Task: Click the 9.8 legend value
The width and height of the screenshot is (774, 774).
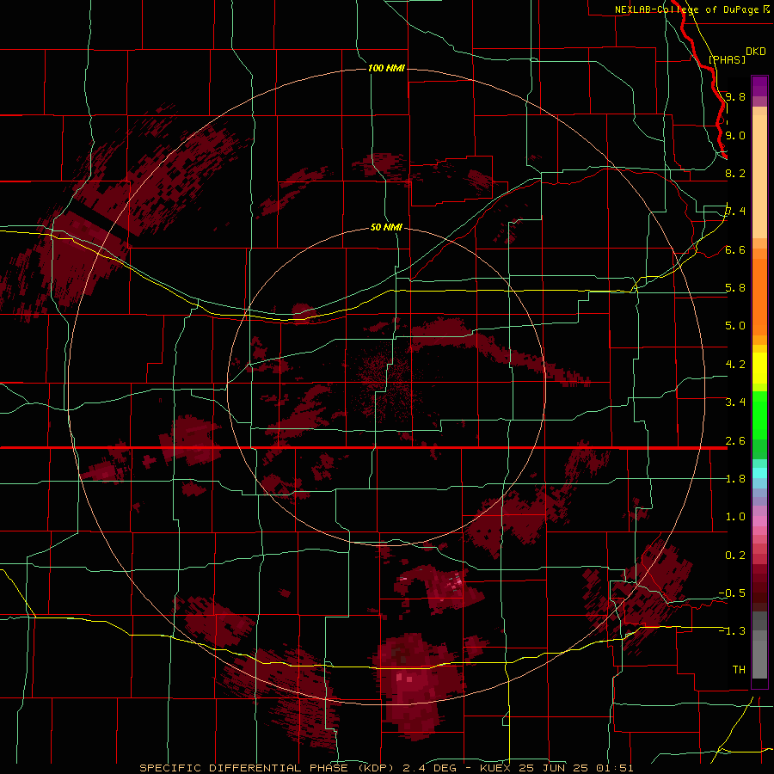Action: click(x=735, y=96)
